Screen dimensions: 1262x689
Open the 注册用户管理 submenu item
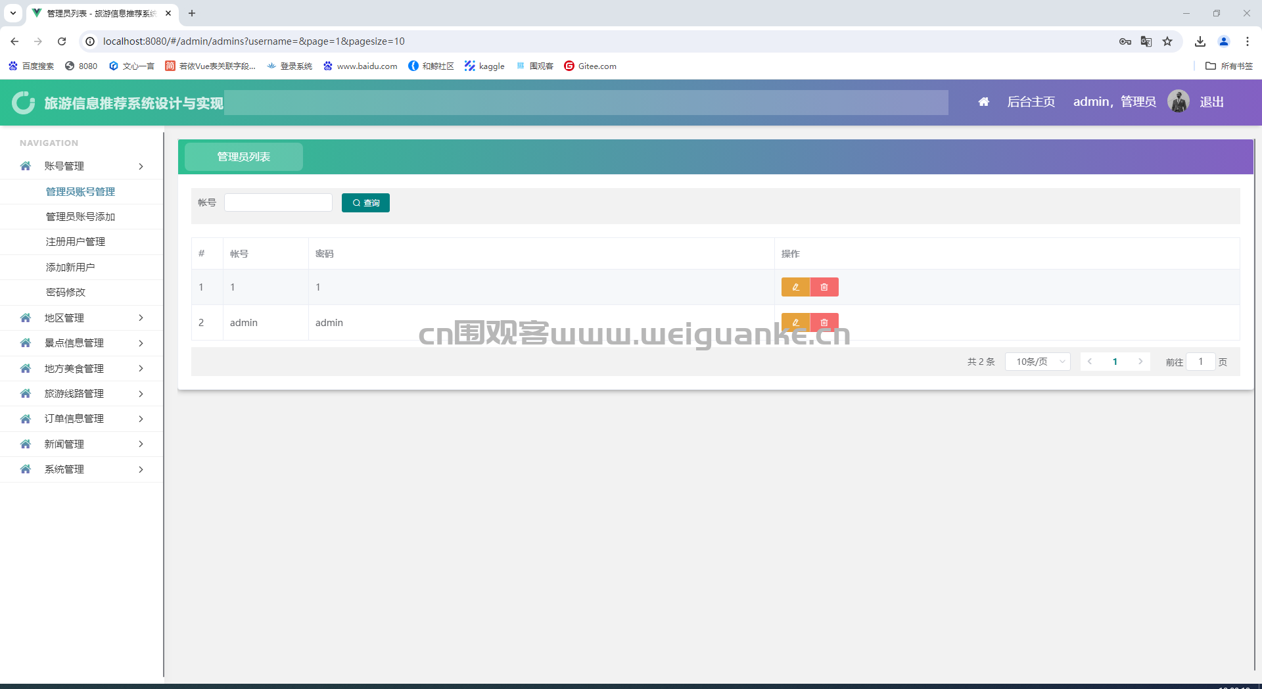(76, 242)
